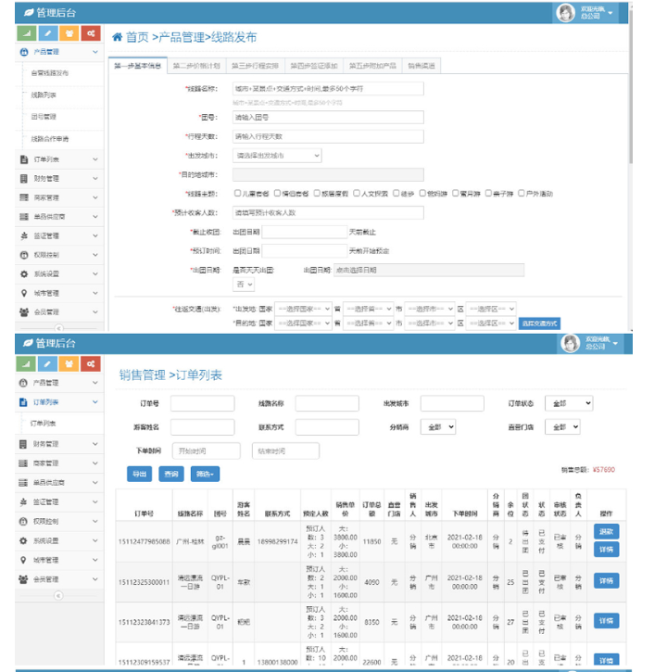Click the 导出 button
Screen dimensions: 667x672
pos(139,474)
